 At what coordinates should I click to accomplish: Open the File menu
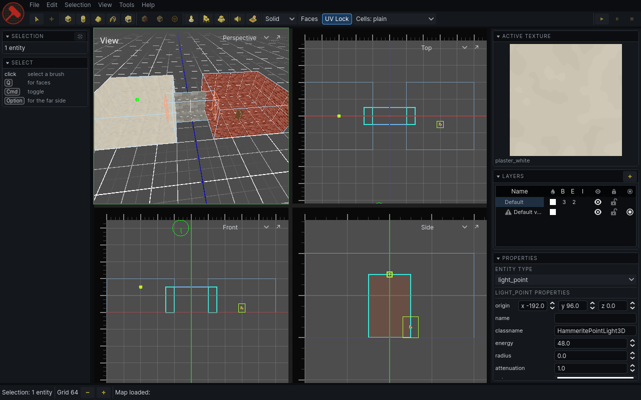34,5
